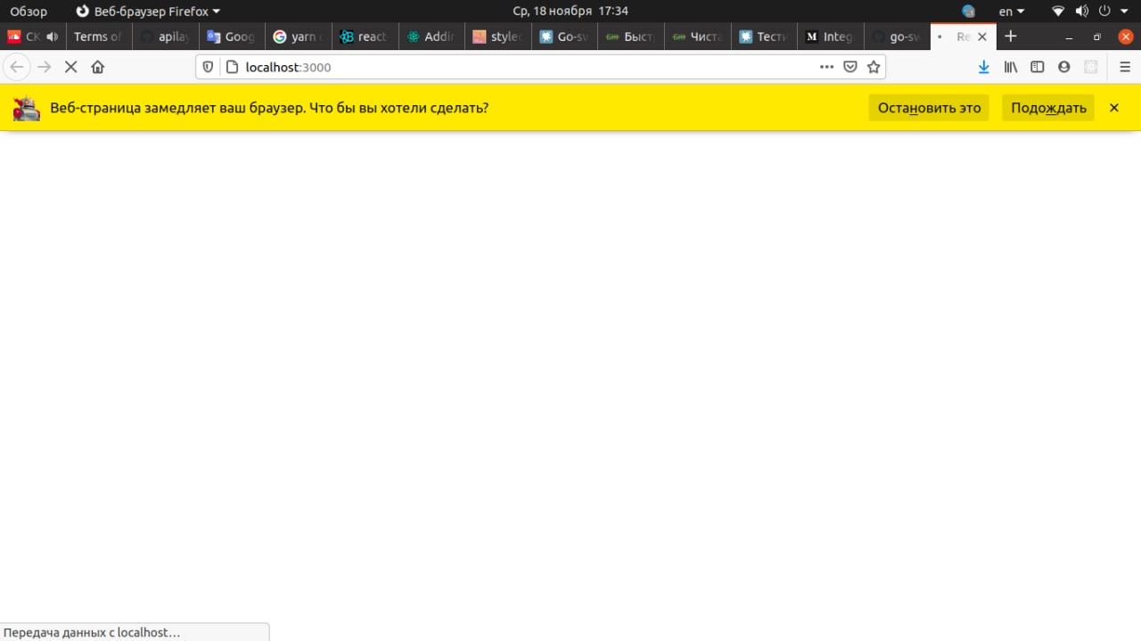Open a new tab with plus button
1141x641 pixels.
(1010, 37)
